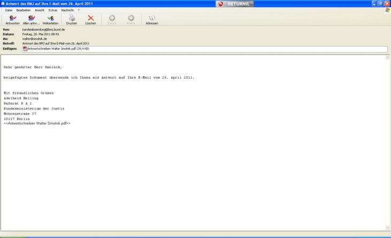Click the title bar text Antwort des BMJ

click(49, 4)
